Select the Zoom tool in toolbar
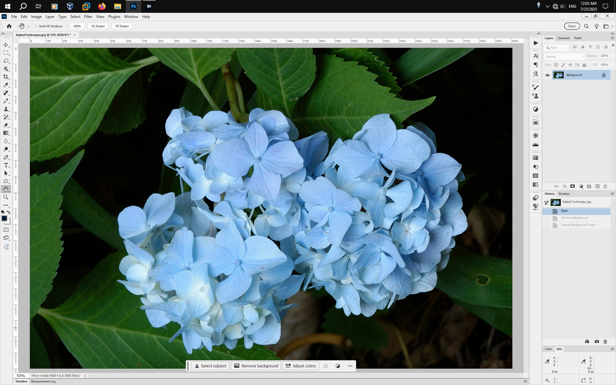The height and width of the screenshot is (385, 616). pos(6,197)
